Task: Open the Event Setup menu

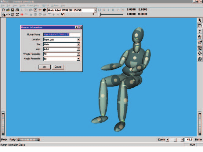Action: (33, 5)
